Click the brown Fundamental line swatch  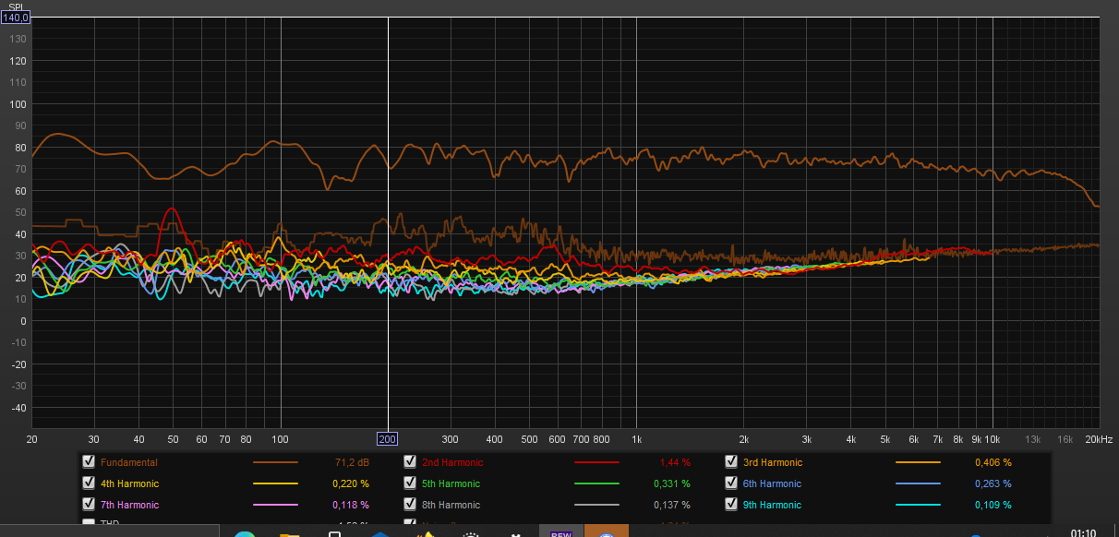click(x=275, y=462)
